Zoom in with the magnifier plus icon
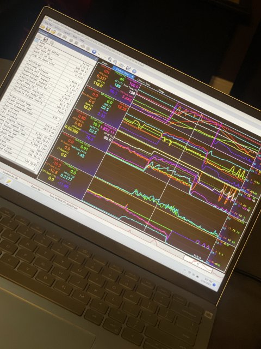The width and height of the screenshot is (261, 349). coord(110,59)
